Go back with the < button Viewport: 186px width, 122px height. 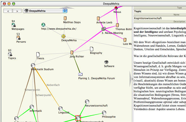point(8,11)
